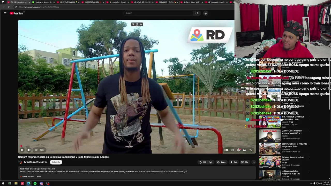Screen dimensions: 331x186
Task: Go to the YouTube Premium home logo
Action: [17, 13]
